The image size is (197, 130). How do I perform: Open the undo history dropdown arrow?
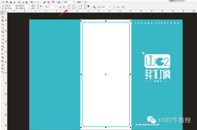pos(34,2)
